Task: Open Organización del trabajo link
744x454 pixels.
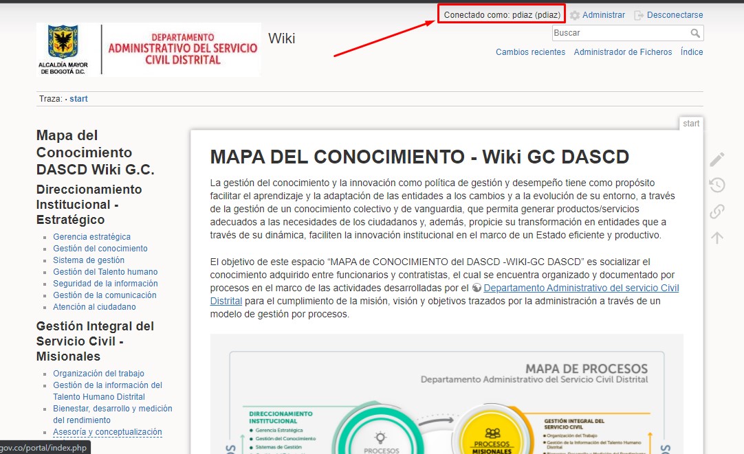Action: 99,374
